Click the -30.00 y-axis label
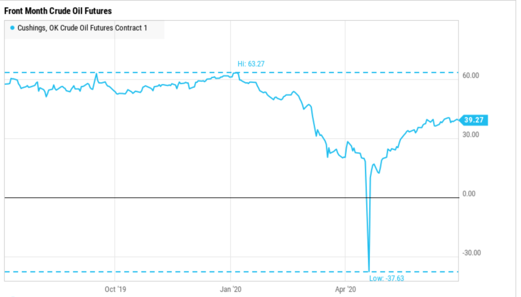The width and height of the screenshot is (521, 297). [x=470, y=253]
